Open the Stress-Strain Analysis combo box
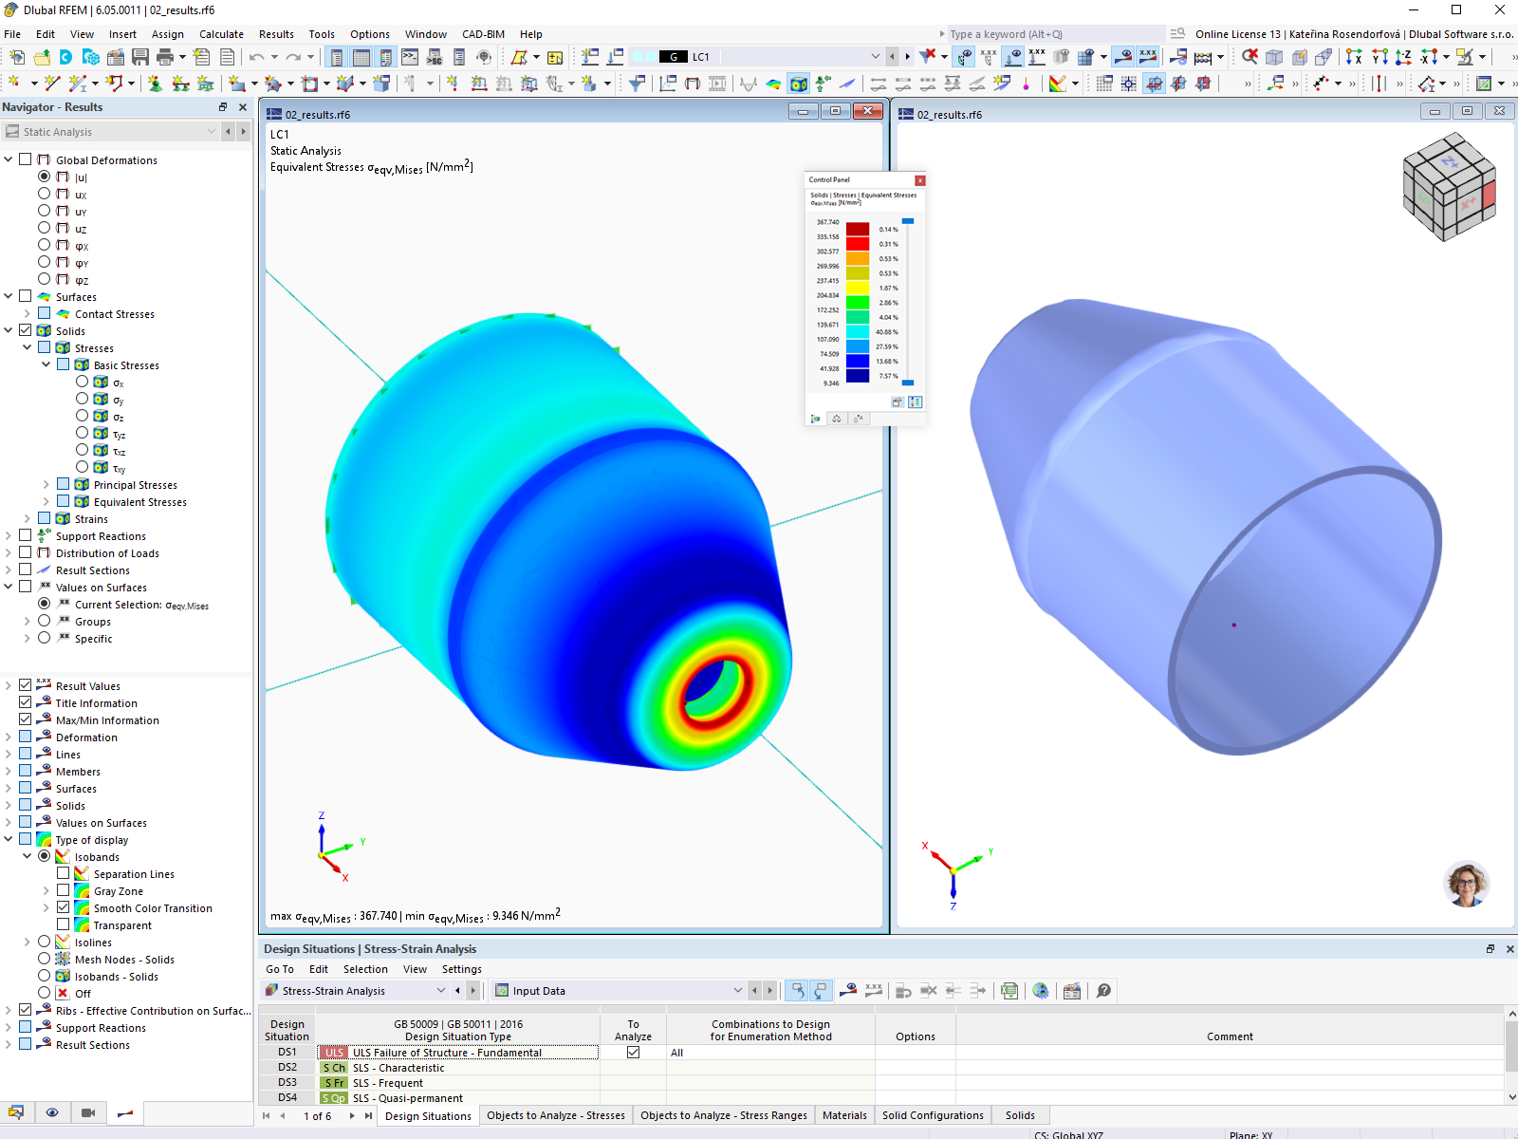 click(x=441, y=990)
